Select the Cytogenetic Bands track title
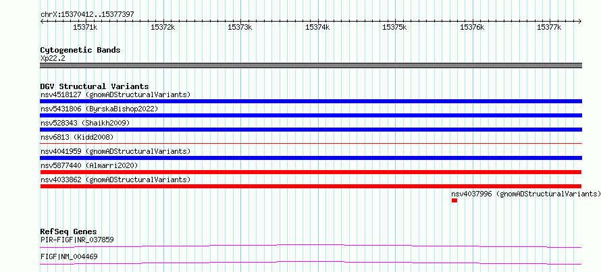The height and width of the screenshot is (272, 601). click(80, 50)
